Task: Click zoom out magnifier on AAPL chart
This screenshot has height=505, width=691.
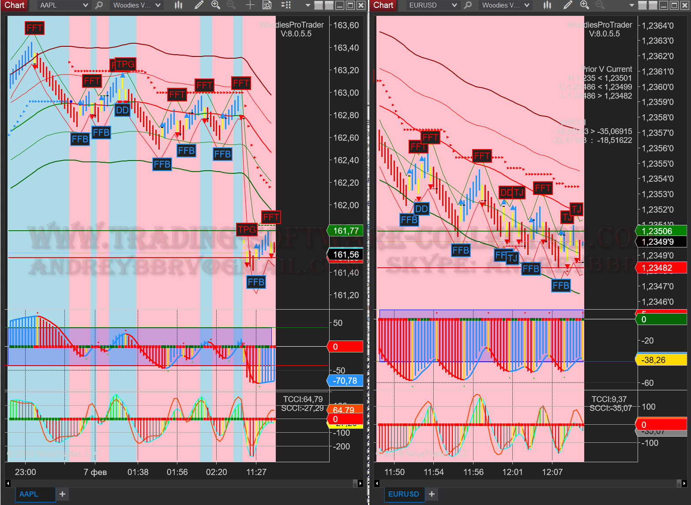Action: pyautogui.click(x=231, y=5)
